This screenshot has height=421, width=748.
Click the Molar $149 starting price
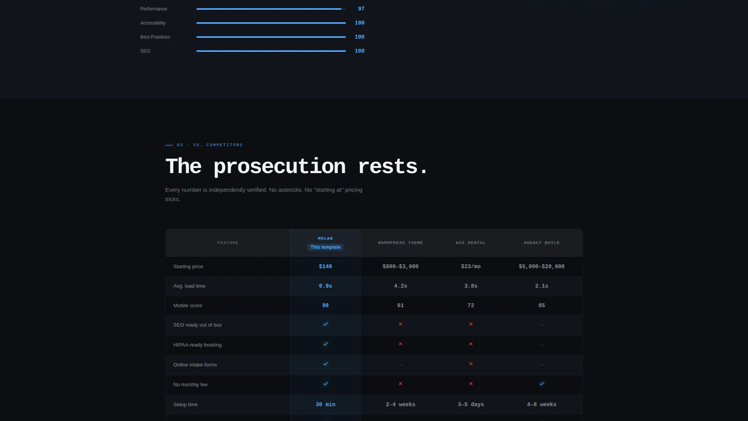[x=325, y=267]
